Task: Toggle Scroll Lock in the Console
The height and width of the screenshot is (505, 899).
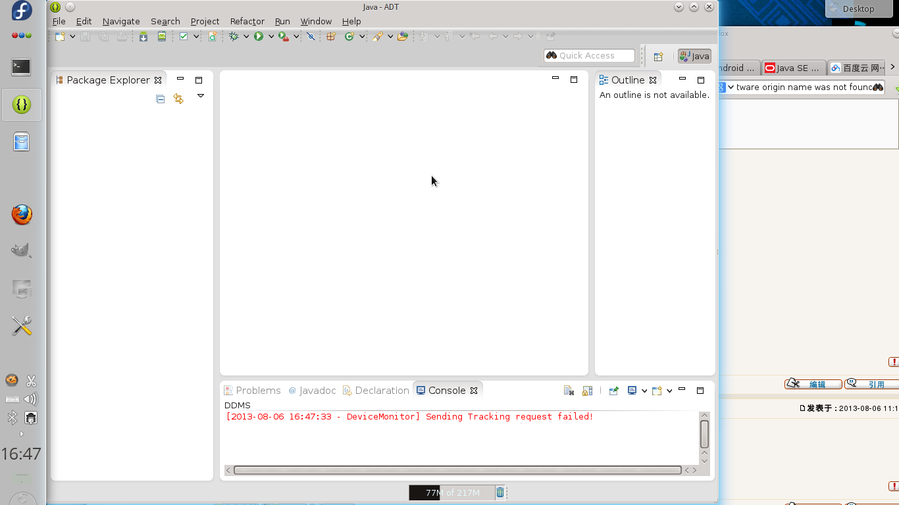Action: [x=588, y=391]
